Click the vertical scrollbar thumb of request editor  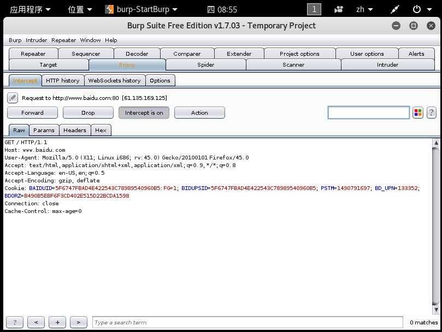tap(436, 226)
